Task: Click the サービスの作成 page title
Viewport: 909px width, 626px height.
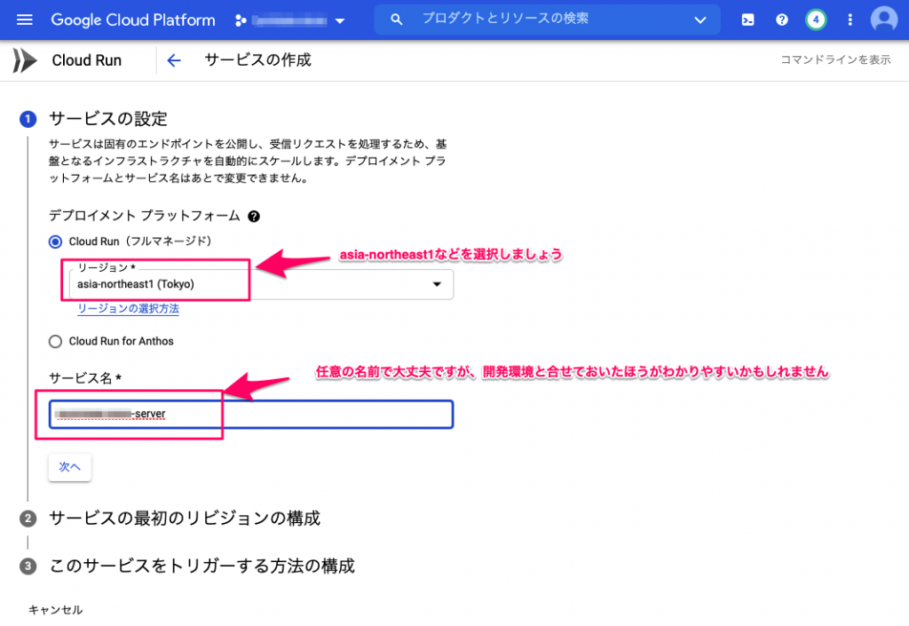Action: (258, 59)
